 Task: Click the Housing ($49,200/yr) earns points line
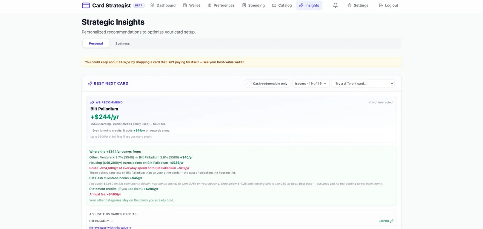click(137, 163)
